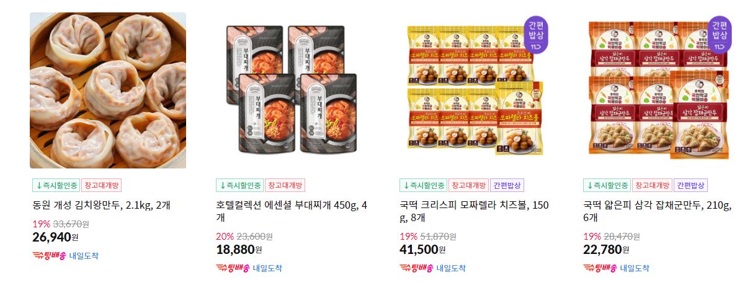The width and height of the screenshot is (745, 288).
Task: Click the rocket delivery logo under the kimchi dumpling price
Action: pos(48,255)
